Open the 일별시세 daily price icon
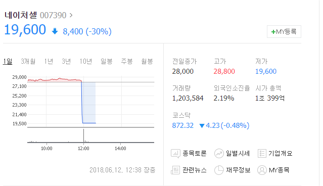This screenshot has width=323, height=186. (x=219, y=154)
